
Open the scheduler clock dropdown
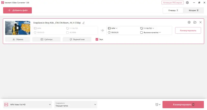[158, 105]
